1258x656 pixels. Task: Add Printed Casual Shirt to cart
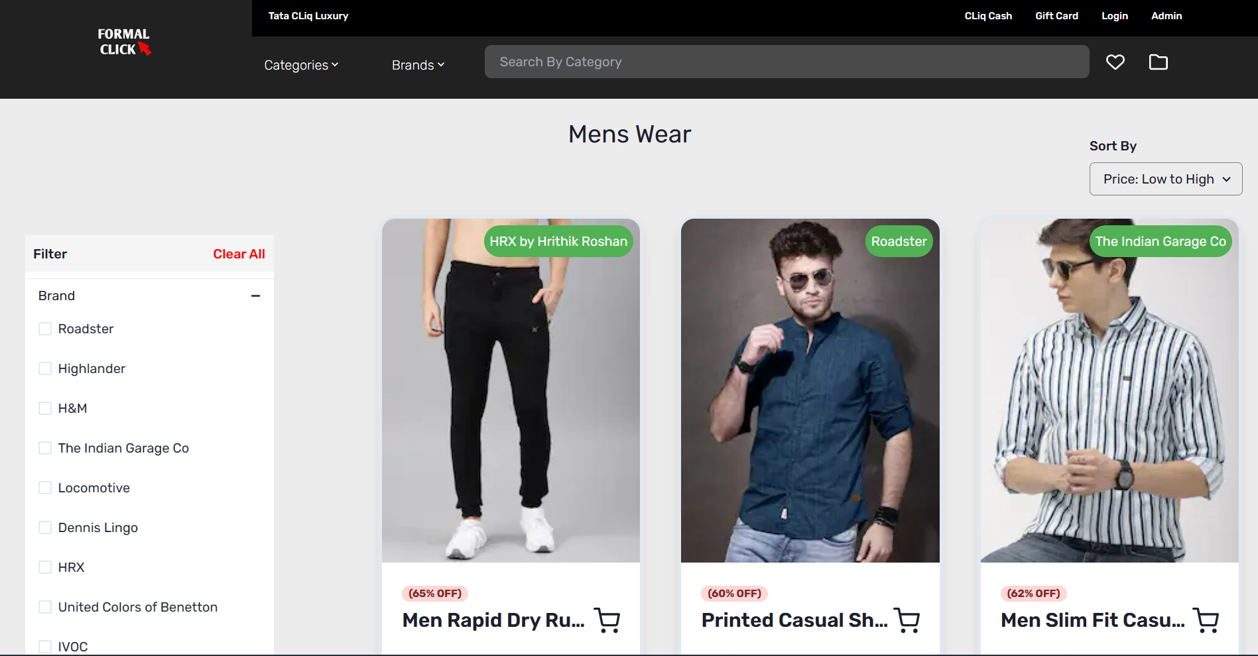[x=907, y=620]
